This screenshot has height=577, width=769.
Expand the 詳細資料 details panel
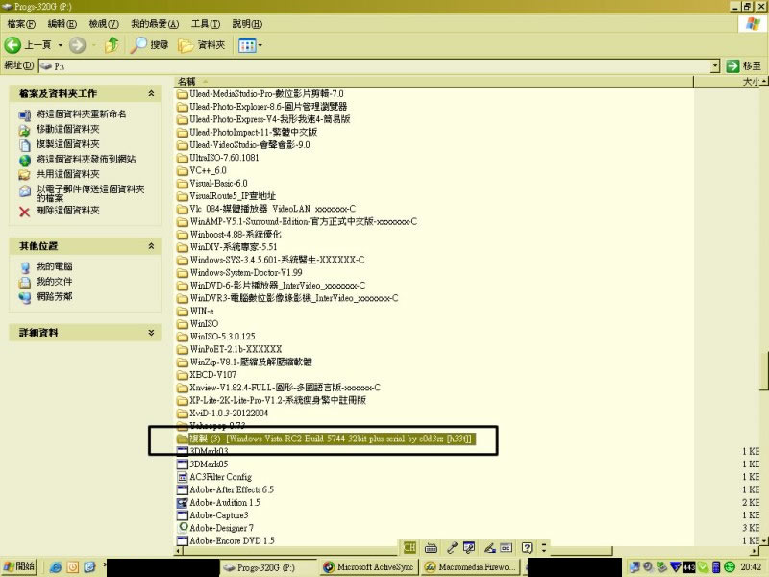click(x=151, y=333)
